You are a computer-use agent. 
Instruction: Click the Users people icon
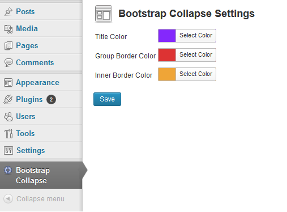tap(8, 117)
